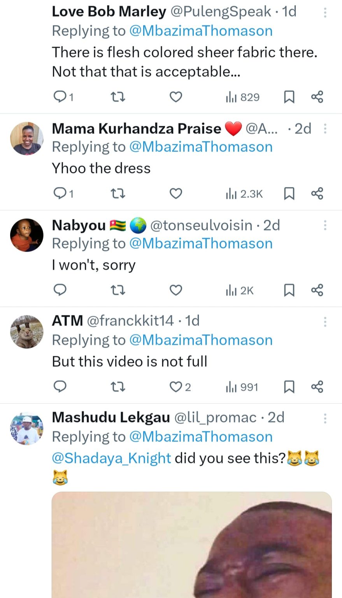Retweet 'There is flesh colored sheer fabric' post
Screen dimensions: 342x598
tap(118, 97)
